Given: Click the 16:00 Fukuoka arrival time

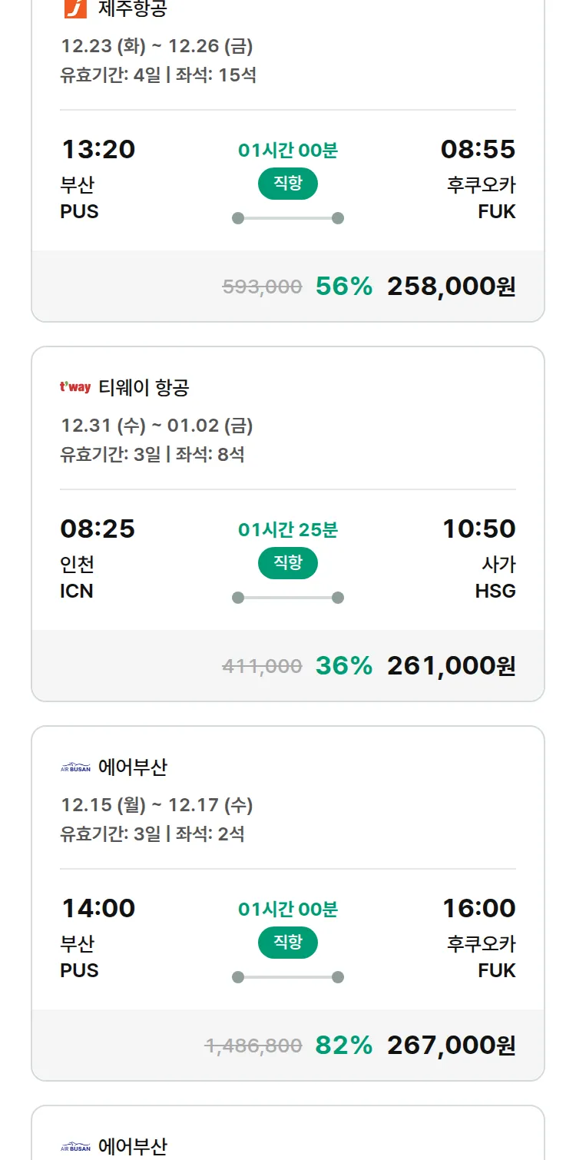Looking at the screenshot, I should pyautogui.click(x=478, y=908).
